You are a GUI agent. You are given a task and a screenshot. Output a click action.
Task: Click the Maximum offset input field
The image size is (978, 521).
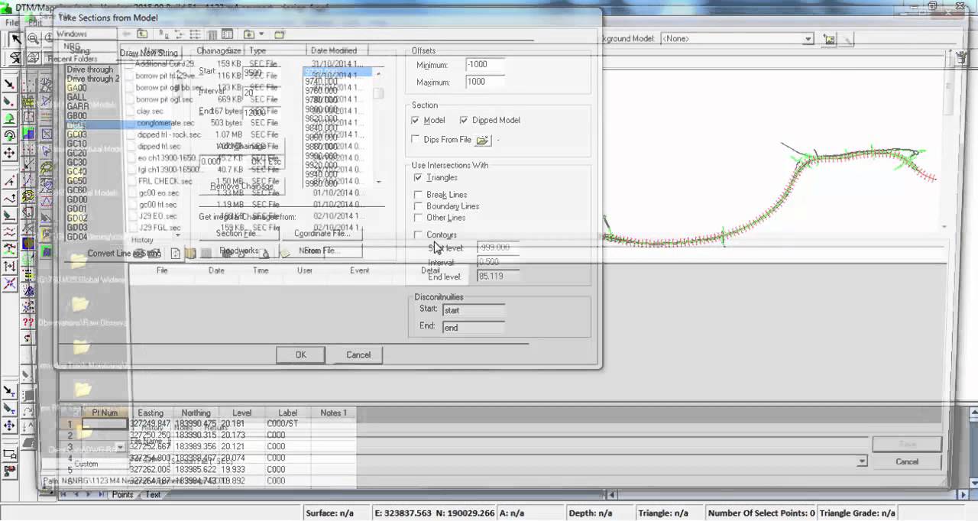(x=485, y=82)
